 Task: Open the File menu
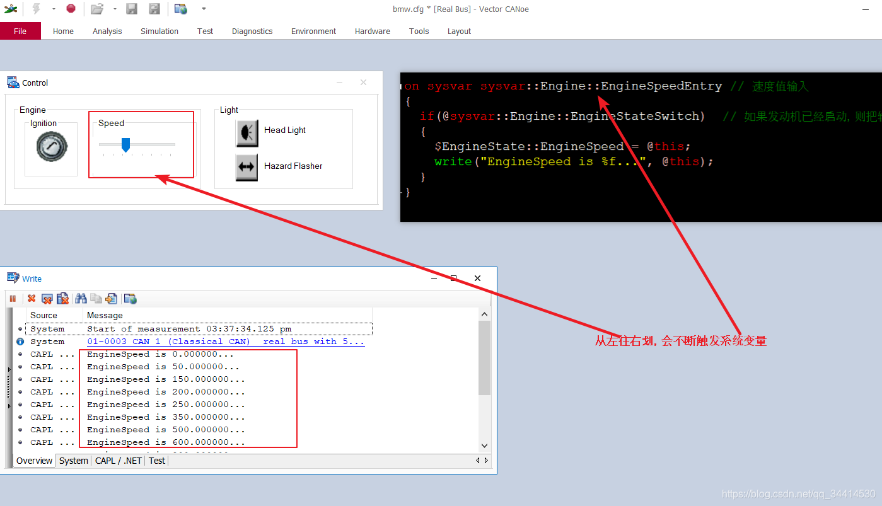point(20,31)
